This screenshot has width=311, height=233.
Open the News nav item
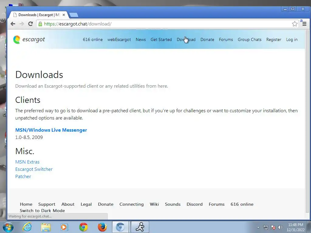(x=141, y=39)
